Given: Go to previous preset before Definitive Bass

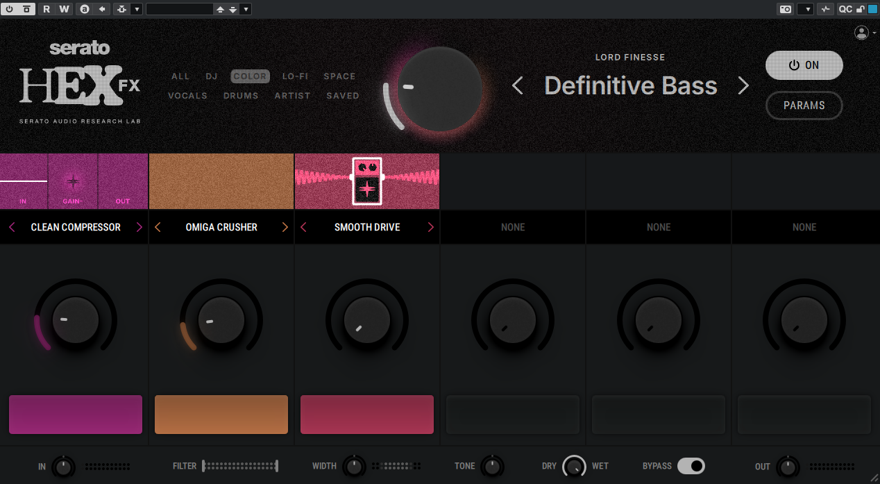Looking at the screenshot, I should [518, 85].
